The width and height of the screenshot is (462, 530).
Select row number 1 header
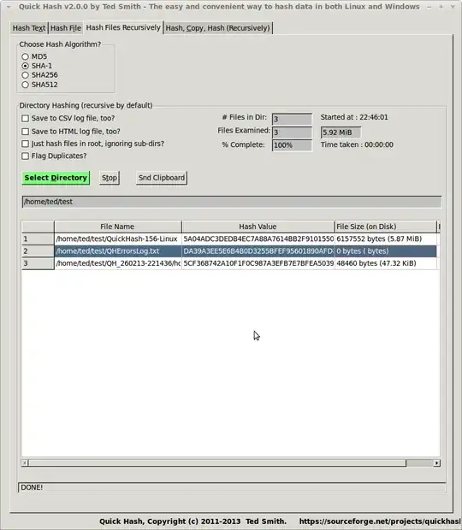click(38, 239)
